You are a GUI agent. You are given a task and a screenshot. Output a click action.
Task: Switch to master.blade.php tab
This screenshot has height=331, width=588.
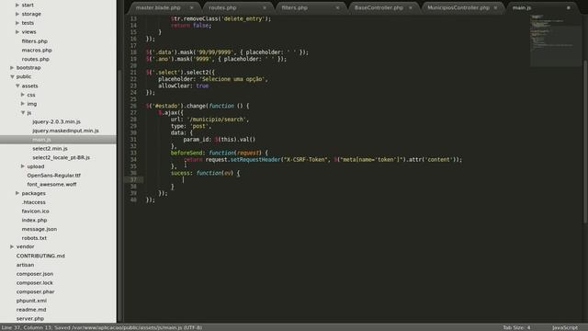[x=158, y=7]
